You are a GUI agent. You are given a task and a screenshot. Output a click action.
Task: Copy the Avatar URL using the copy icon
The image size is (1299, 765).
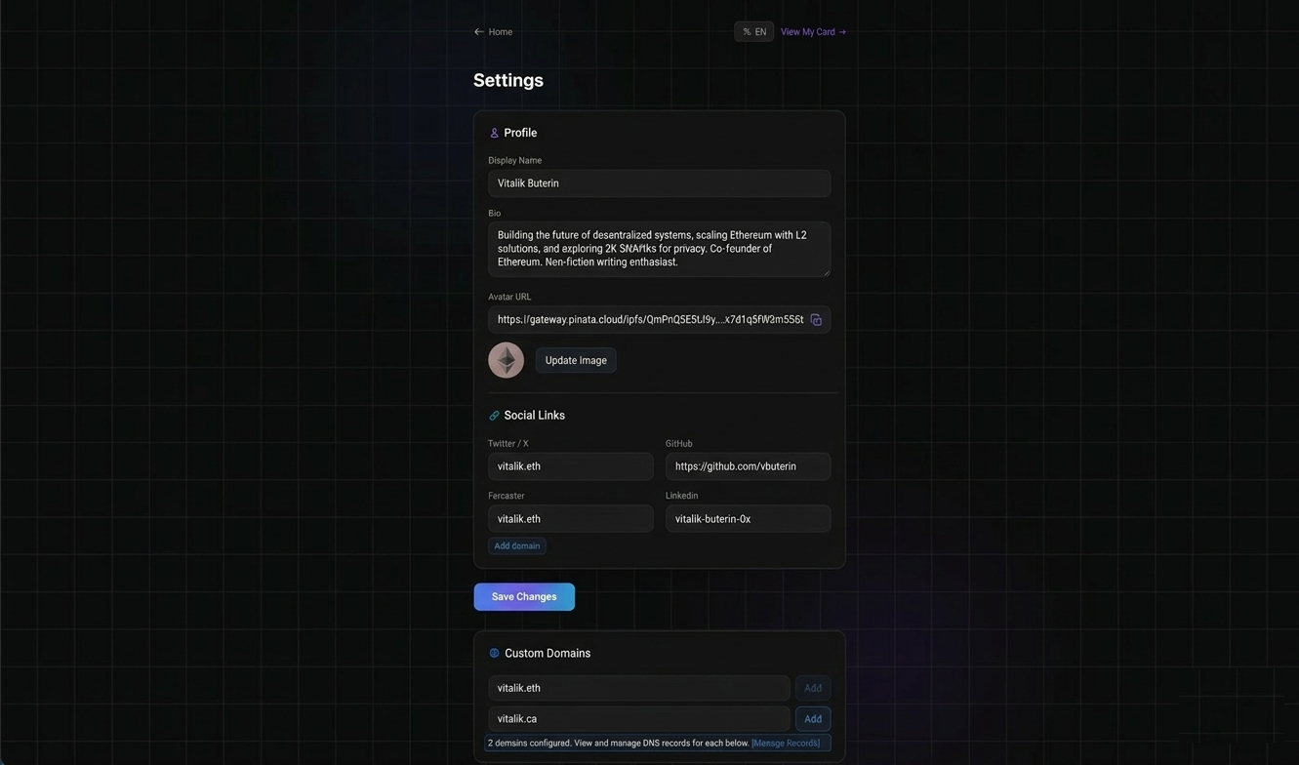pyautogui.click(x=817, y=319)
